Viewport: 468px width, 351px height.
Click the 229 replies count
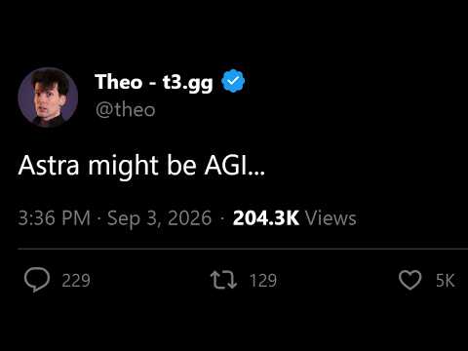tap(76, 280)
